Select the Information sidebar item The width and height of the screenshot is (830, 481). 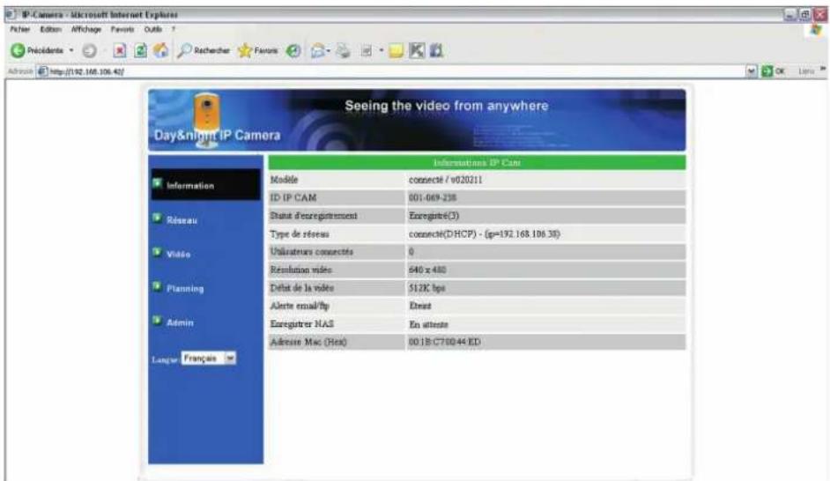(x=205, y=185)
